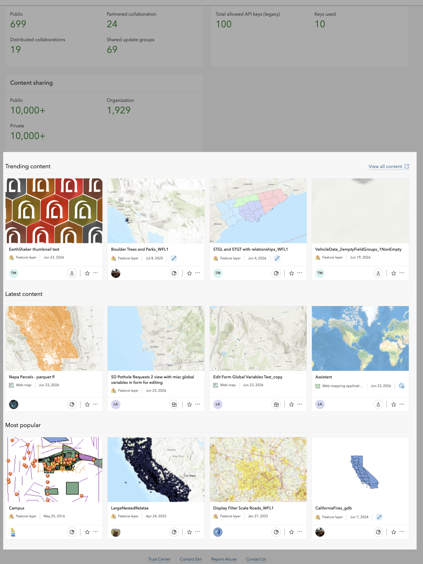Add EarthShaker thumbnail test to favorites

(87, 273)
